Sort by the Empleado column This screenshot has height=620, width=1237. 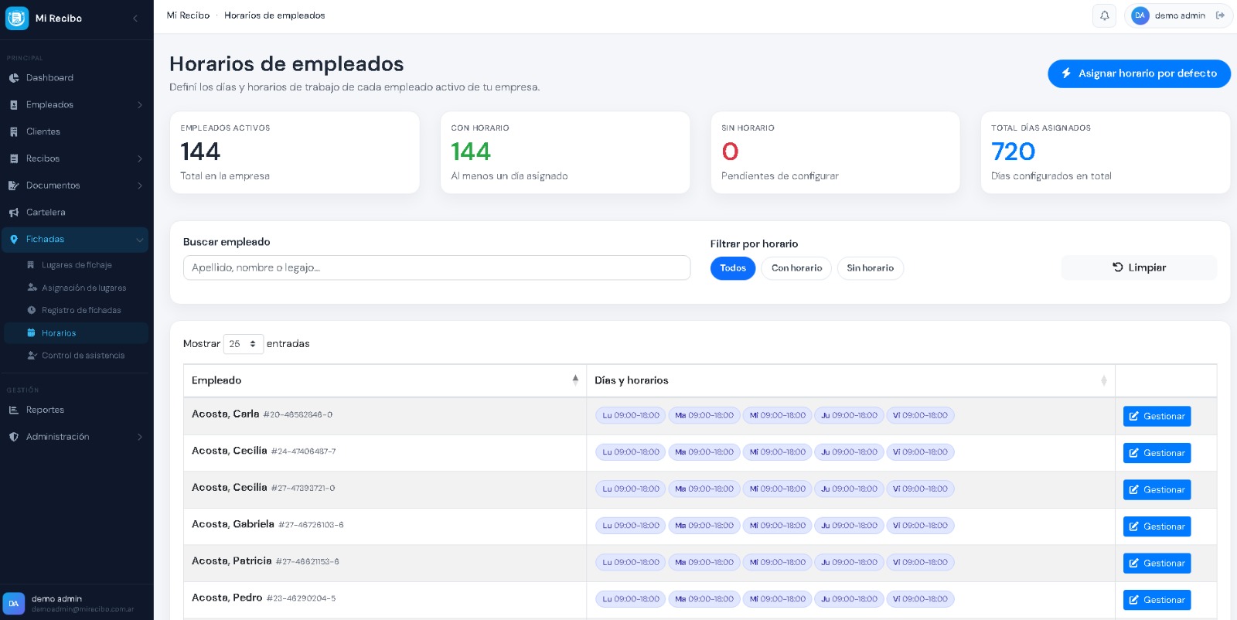pos(384,380)
